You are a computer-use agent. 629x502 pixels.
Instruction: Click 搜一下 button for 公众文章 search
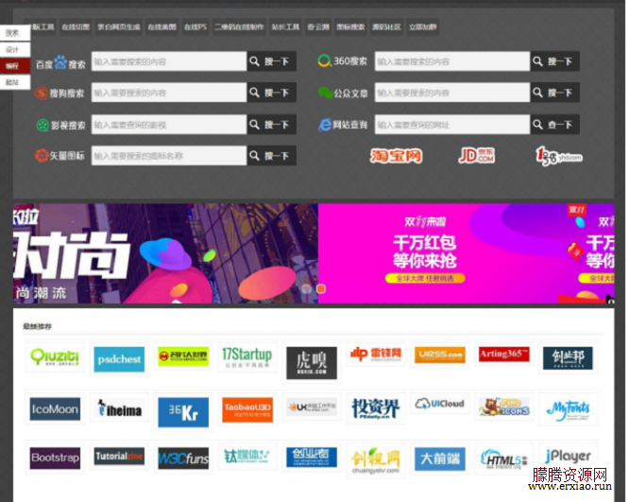coord(554,93)
